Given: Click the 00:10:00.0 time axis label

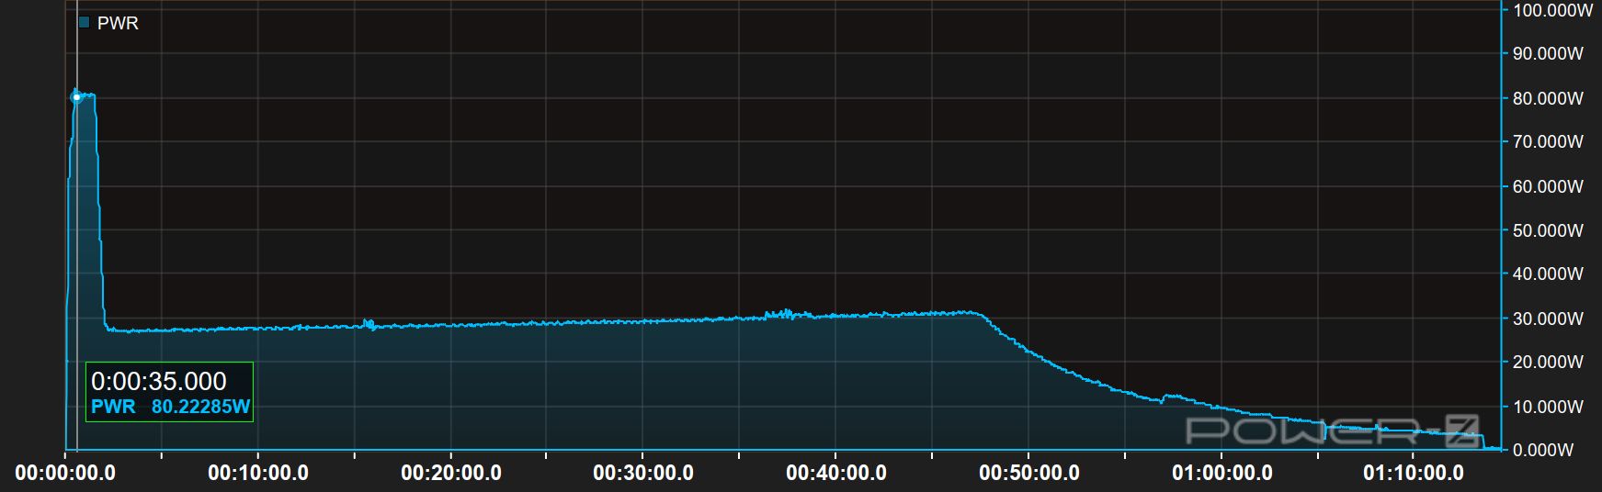Looking at the screenshot, I should [x=258, y=474].
